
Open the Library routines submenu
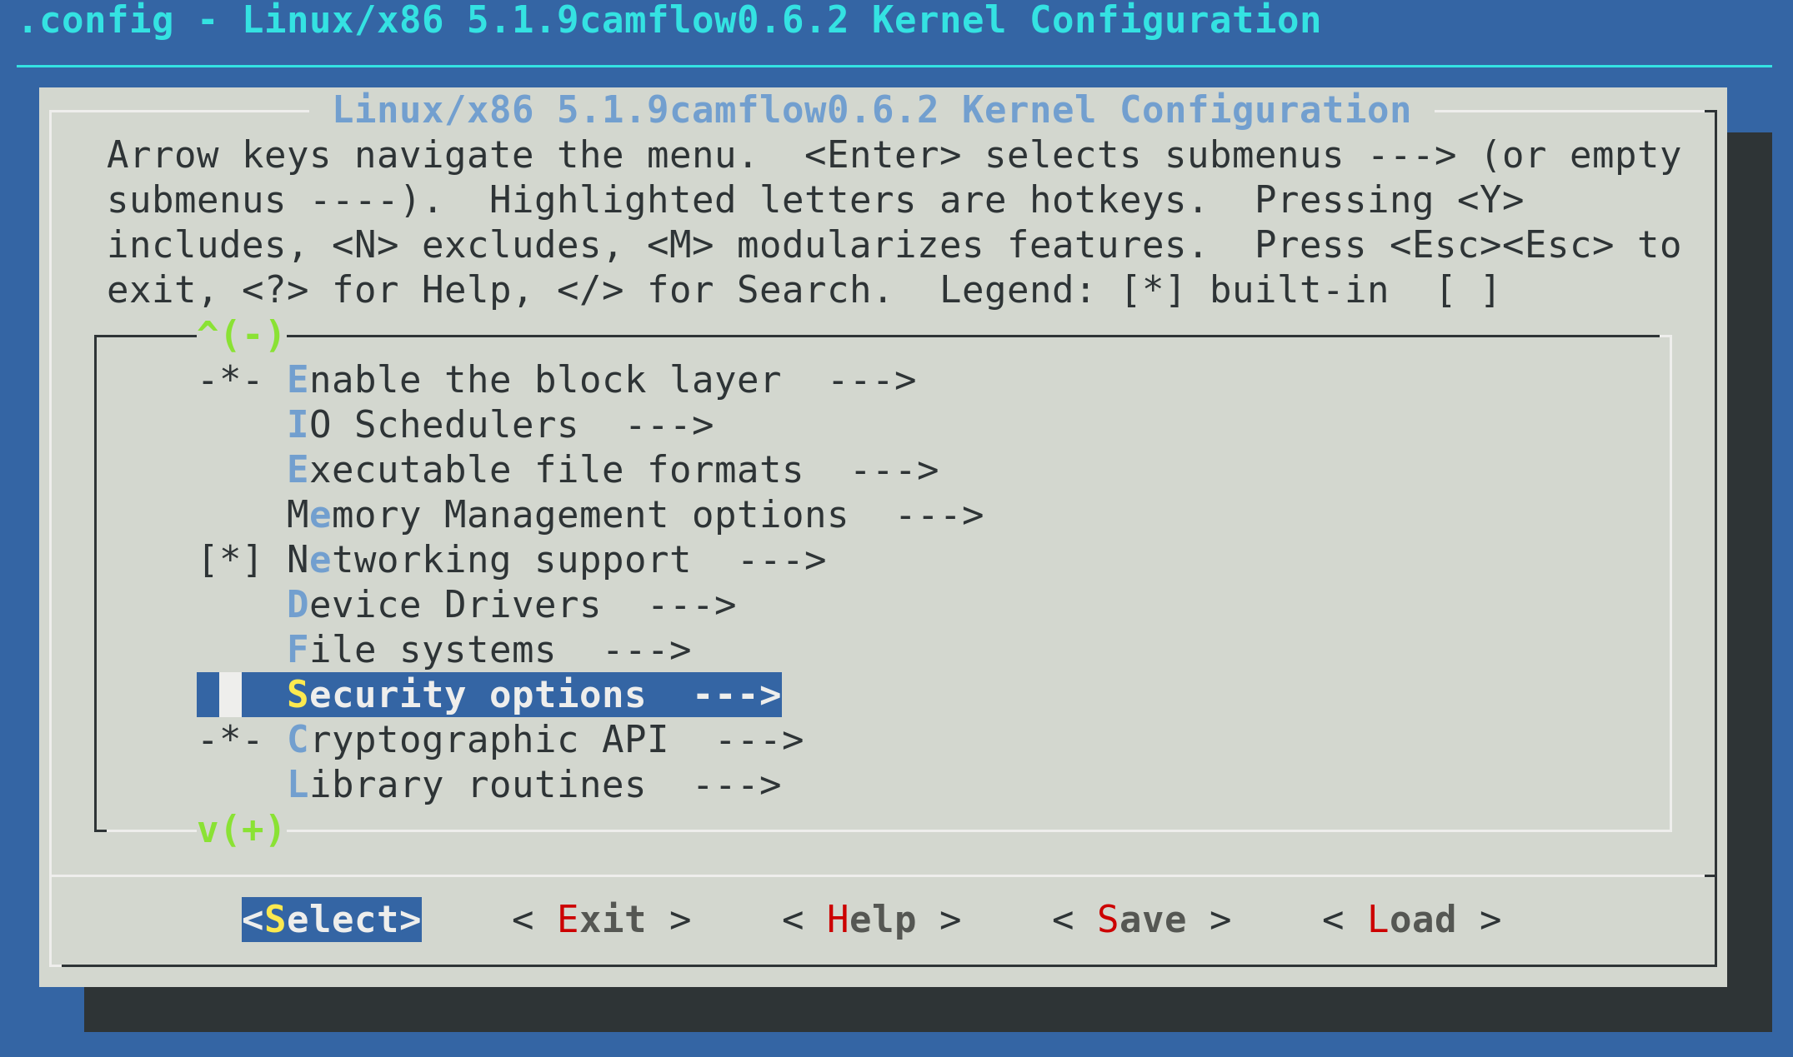tap(465, 783)
